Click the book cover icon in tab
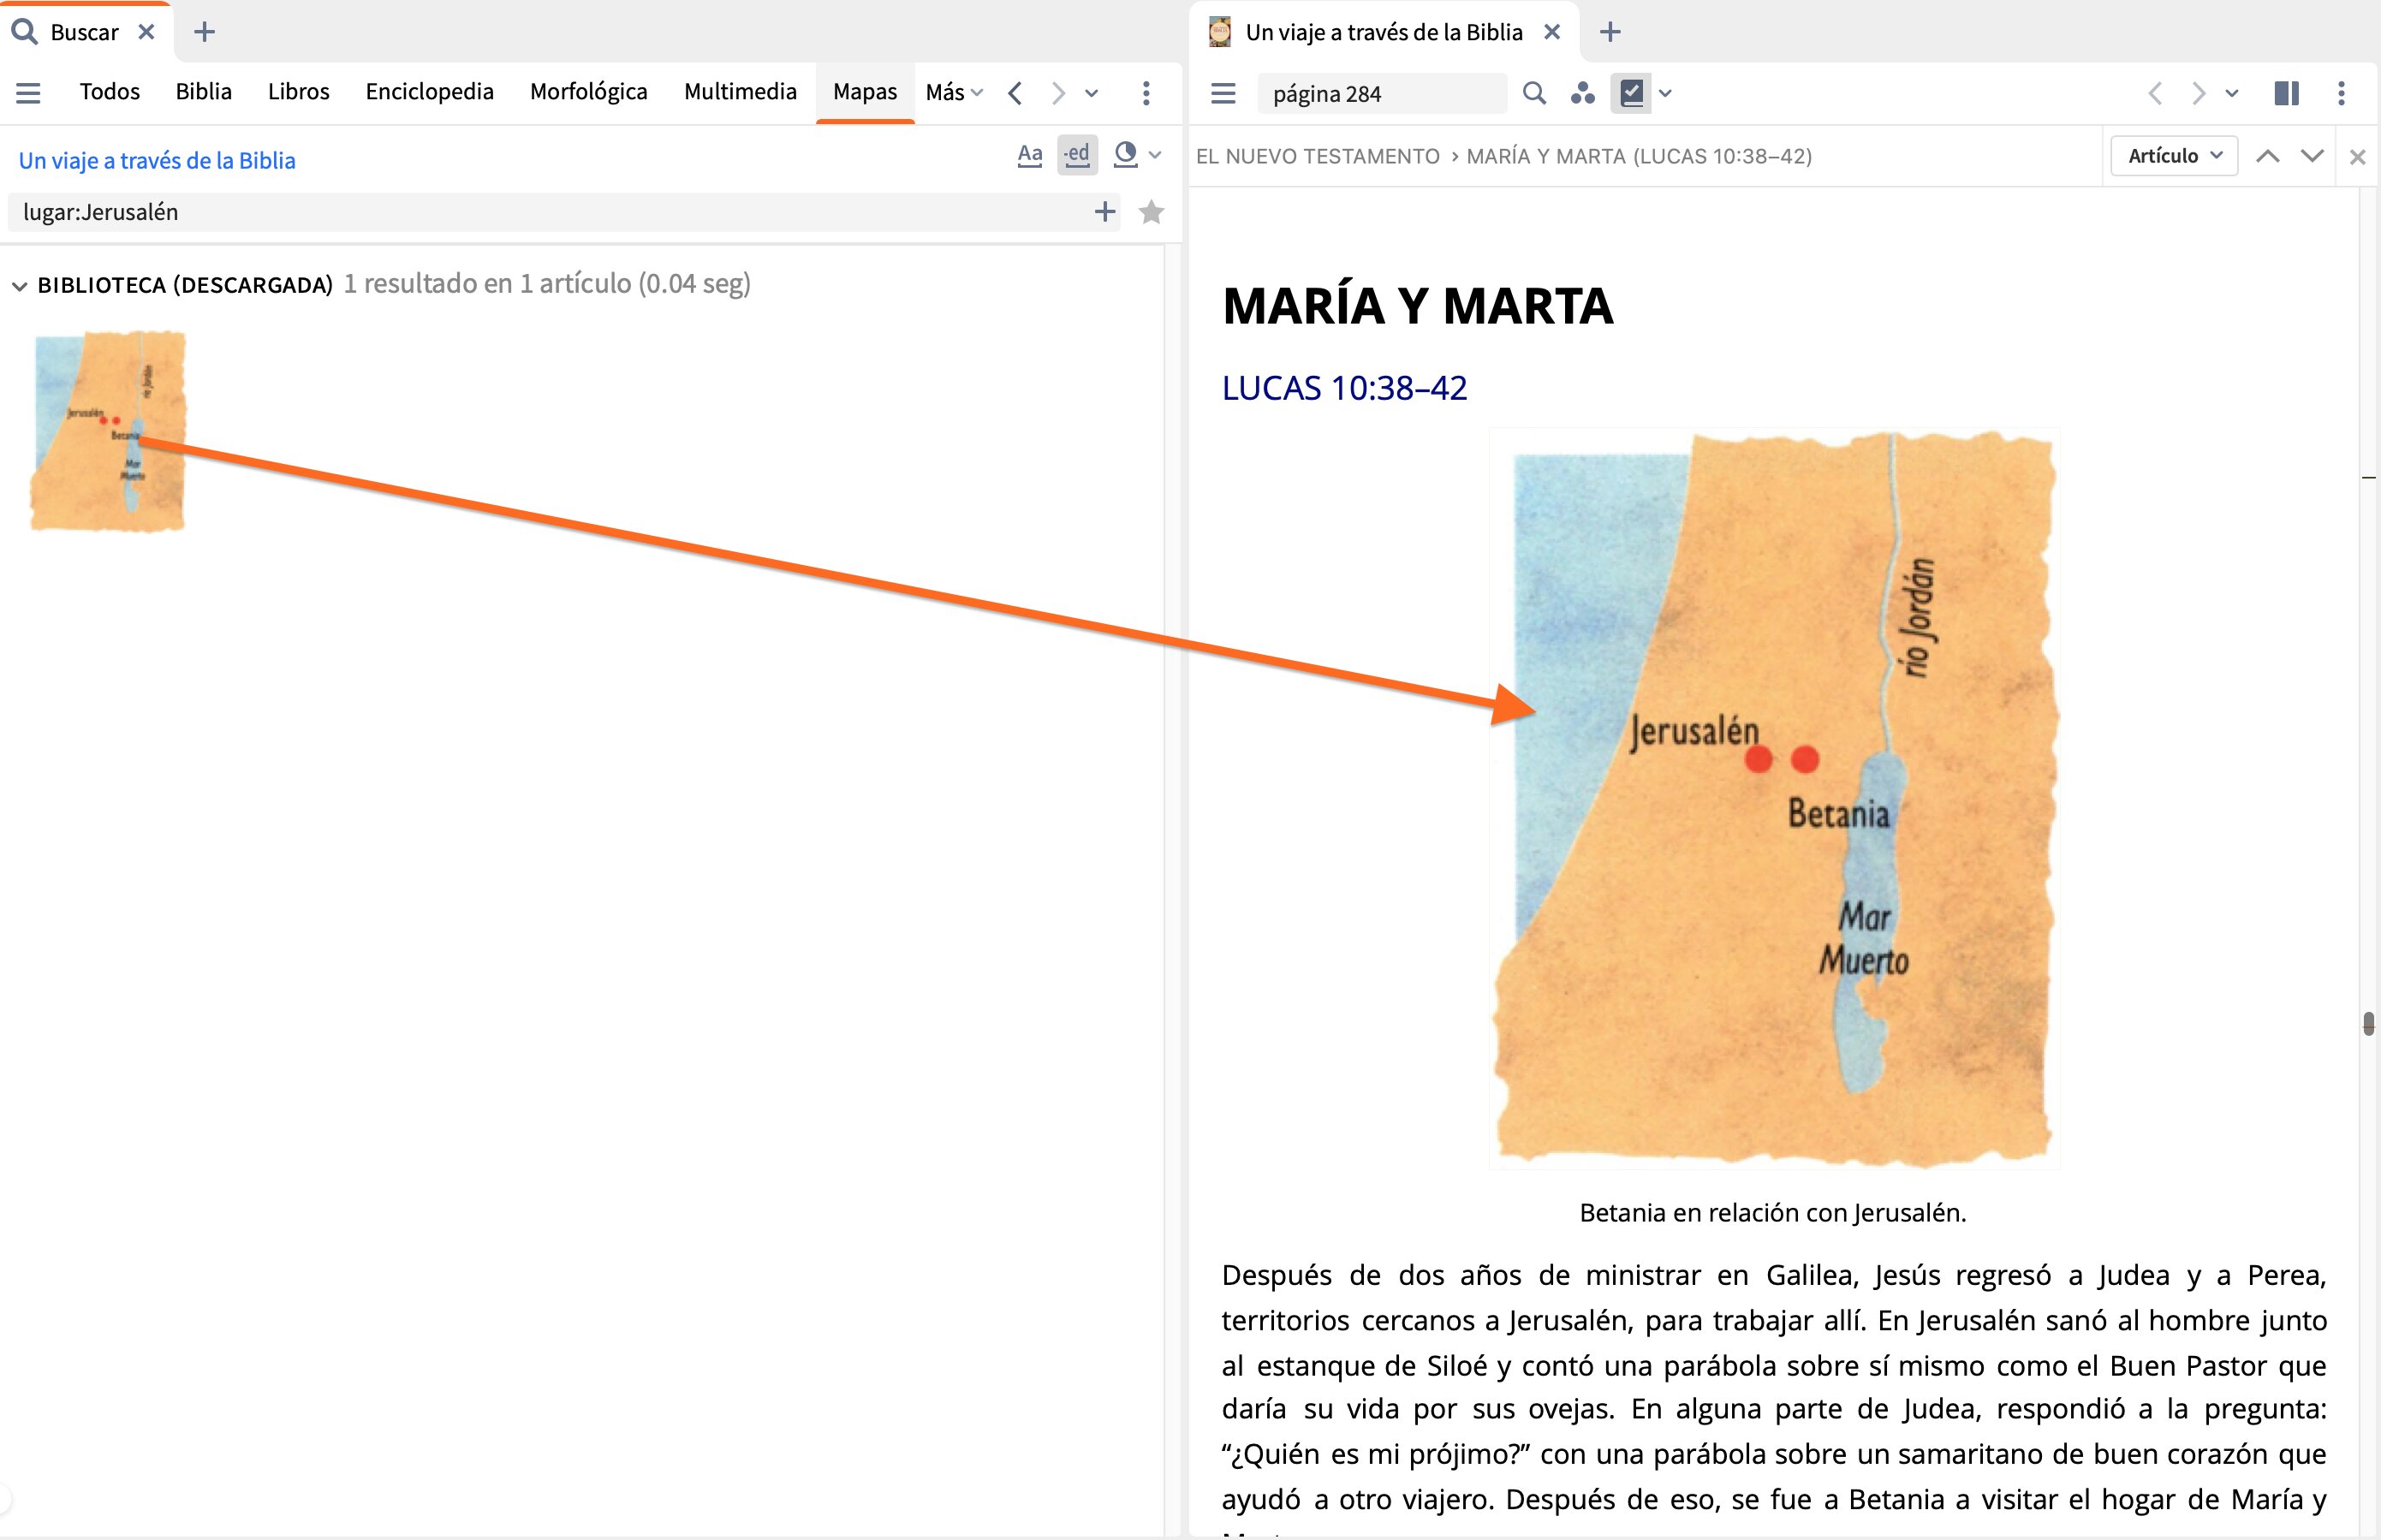Viewport: 2381px width, 1540px height. pyautogui.click(x=1219, y=32)
